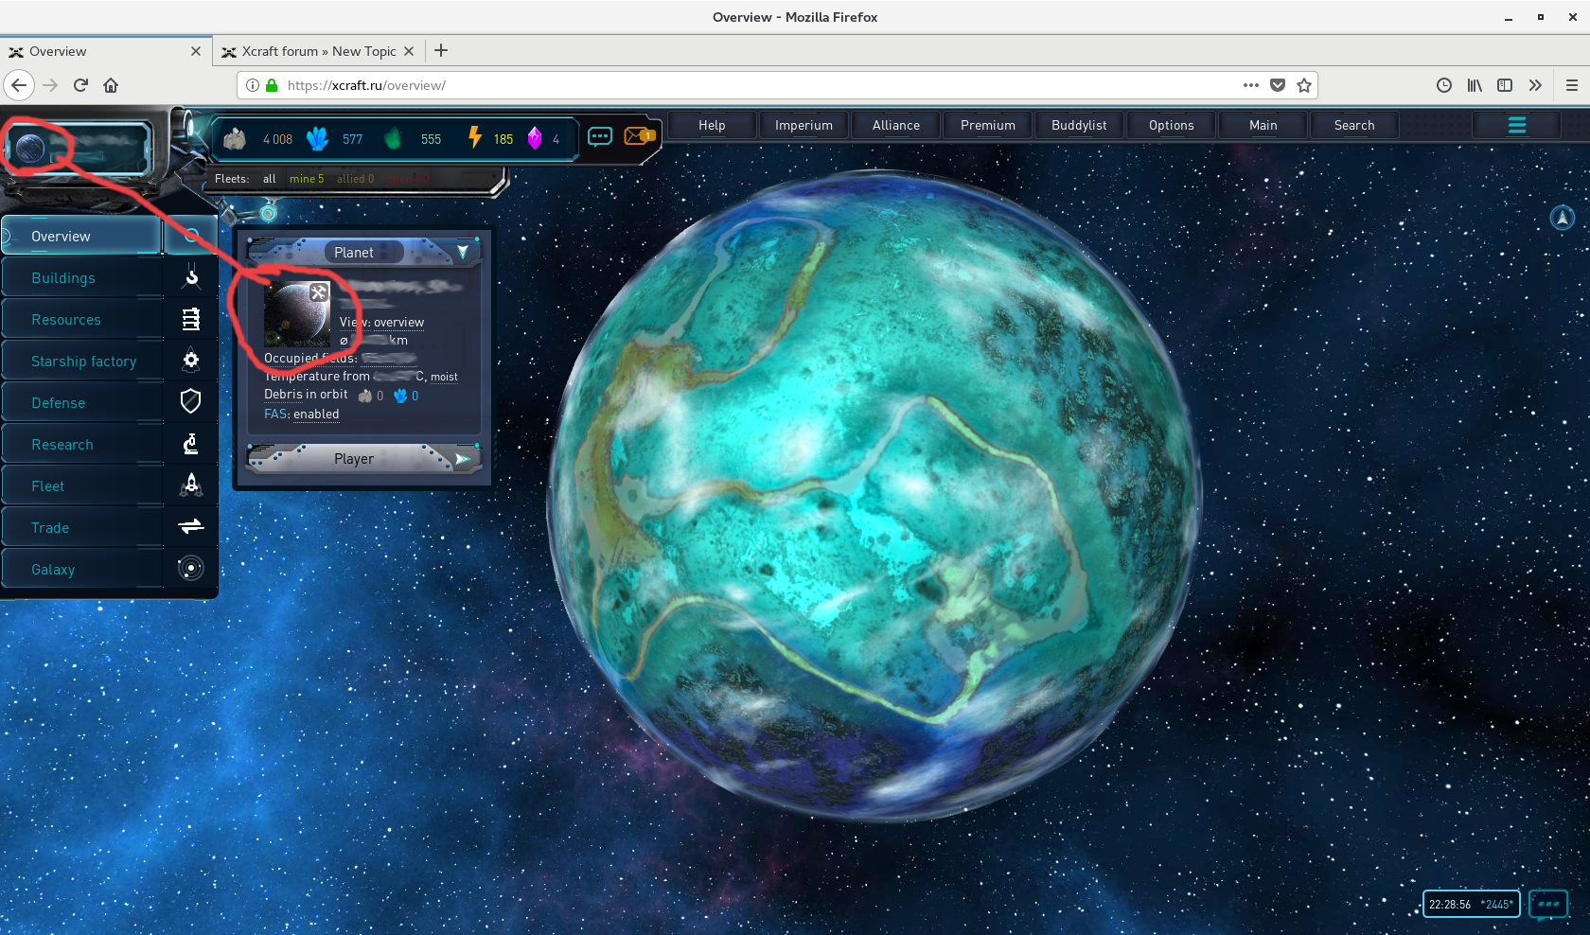1590x935 pixels.
Task: Open the Alliance menu
Action: 895,125
